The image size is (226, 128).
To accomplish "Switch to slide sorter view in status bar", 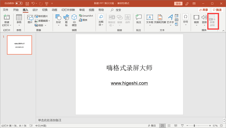I will (169, 125).
